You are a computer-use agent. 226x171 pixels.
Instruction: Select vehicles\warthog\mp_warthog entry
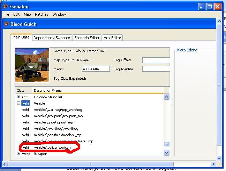[x=58, y=110]
